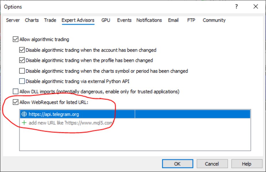Select the https://api.telegram.org URL row

(135, 114)
